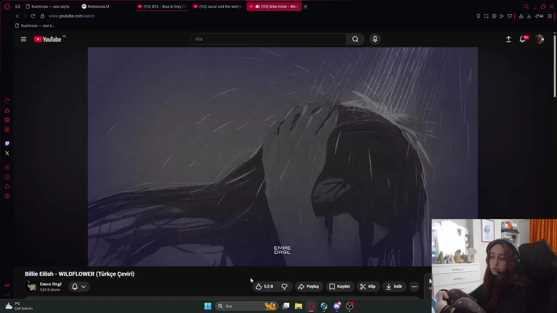The image size is (557, 313).
Task: Mute the Billie Eilish tab audio icon
Action: click(258, 7)
